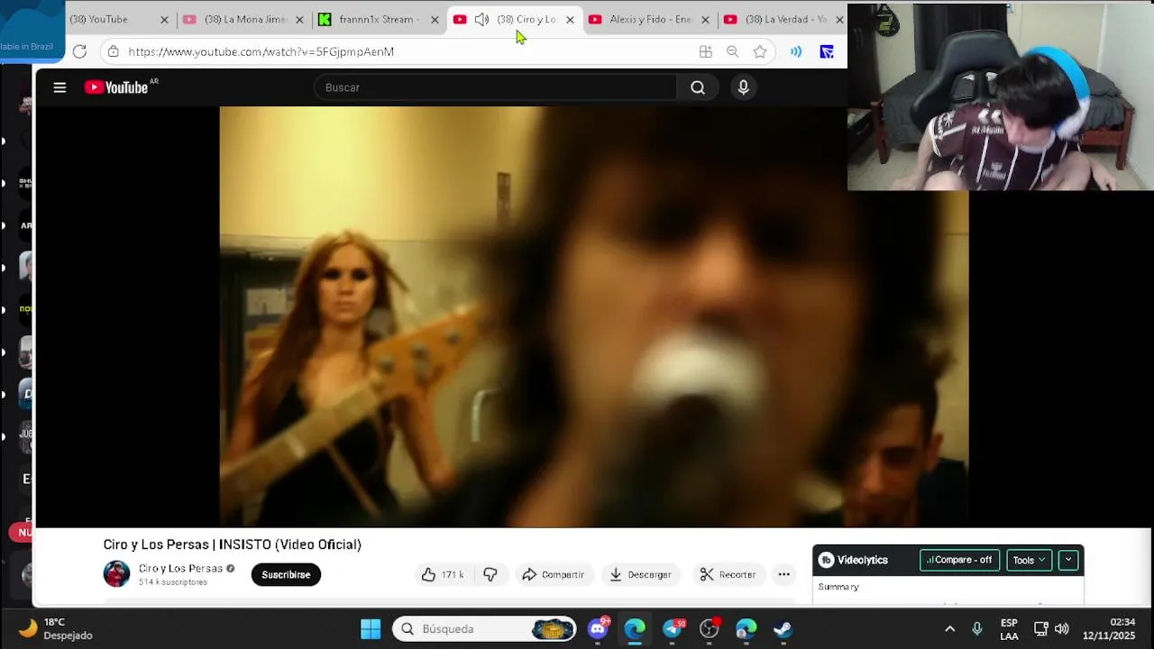The width and height of the screenshot is (1154, 649).
Task: Click the 514 k suscriptores text
Action: 173,582
